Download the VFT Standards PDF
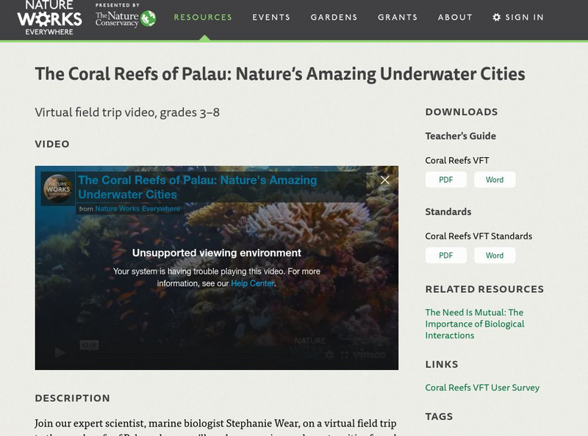 pyautogui.click(x=445, y=255)
